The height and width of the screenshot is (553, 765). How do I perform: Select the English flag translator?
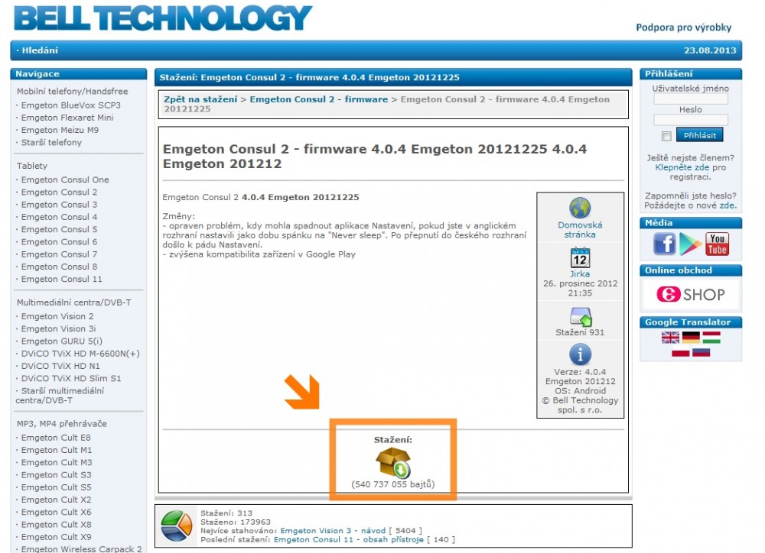[670, 338]
